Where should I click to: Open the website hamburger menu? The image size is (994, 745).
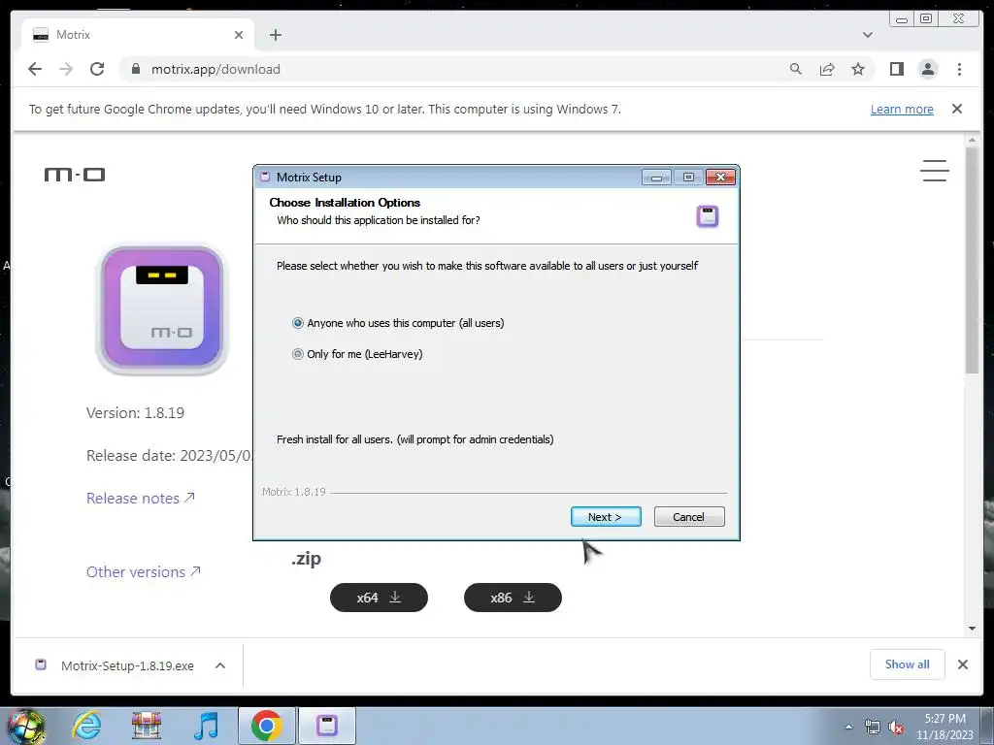pyautogui.click(x=935, y=171)
